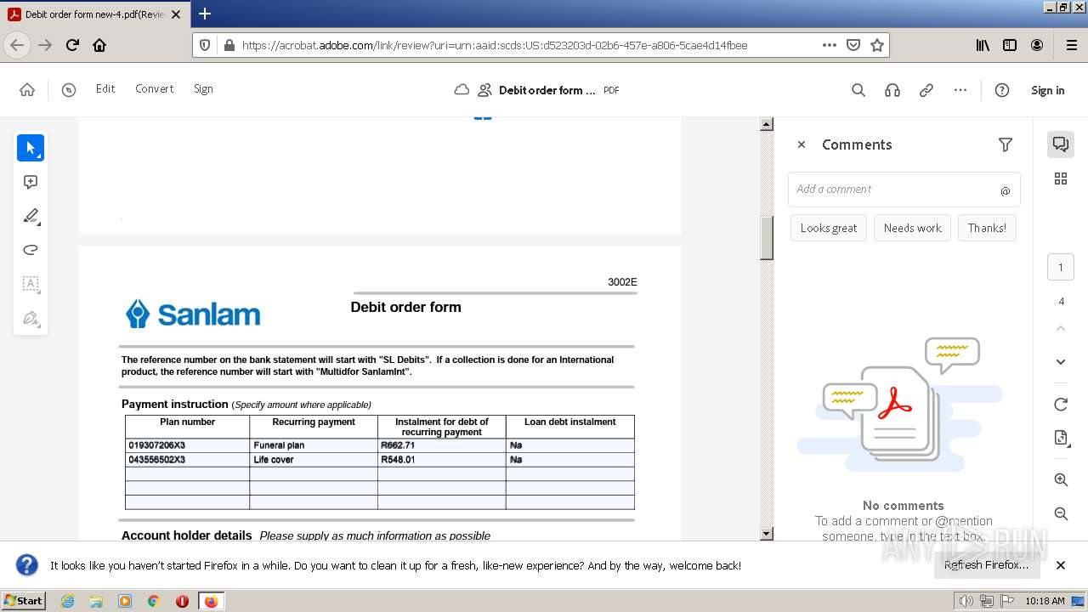Open shared users icon beside title

[x=485, y=90]
